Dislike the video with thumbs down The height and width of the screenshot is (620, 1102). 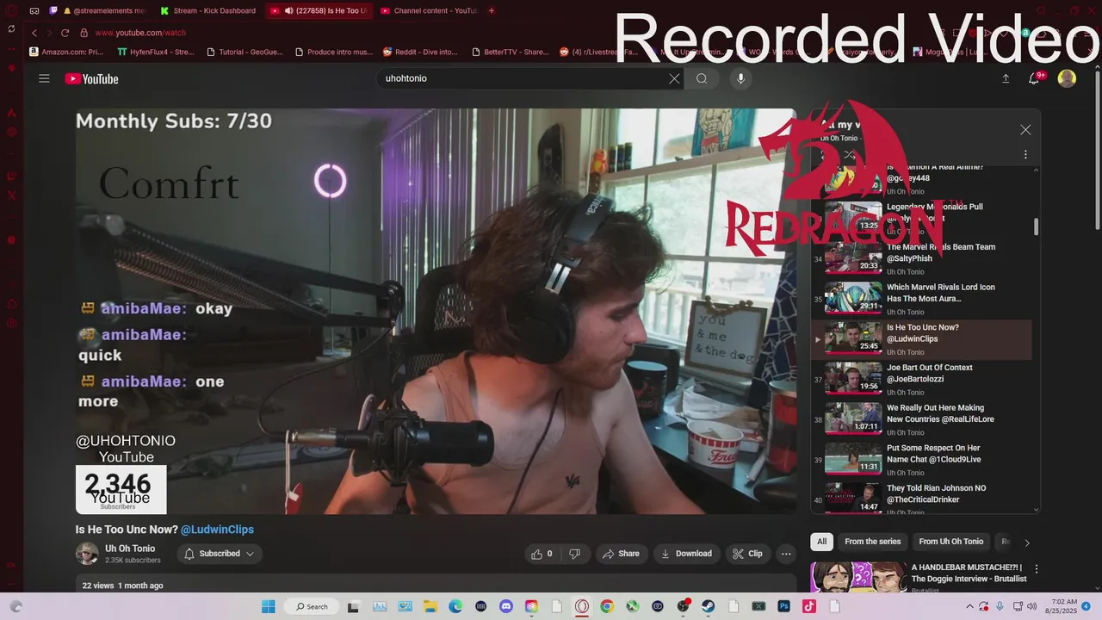[574, 554]
